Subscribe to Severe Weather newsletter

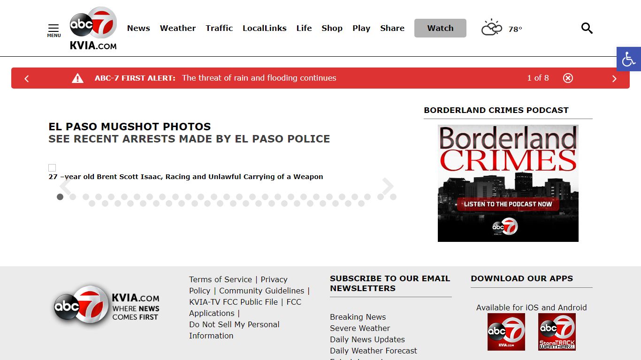click(360, 328)
